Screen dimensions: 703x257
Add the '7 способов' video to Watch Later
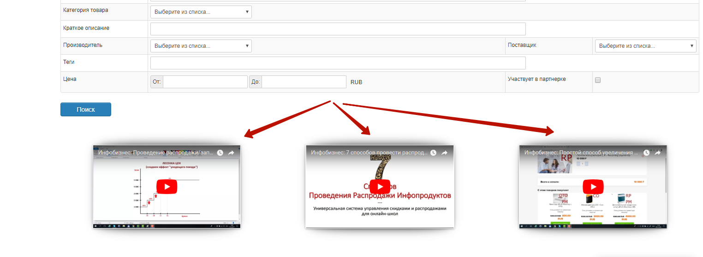(x=433, y=153)
